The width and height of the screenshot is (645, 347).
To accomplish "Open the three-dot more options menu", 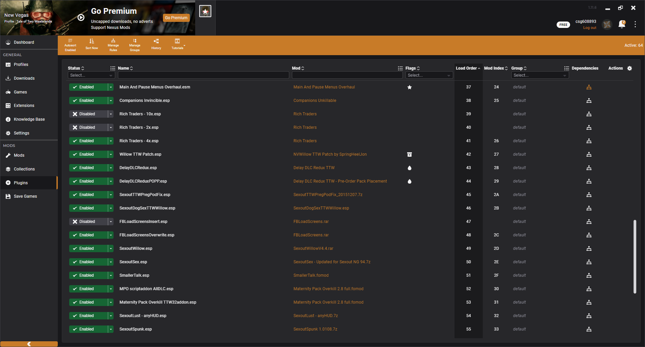I will (x=635, y=24).
